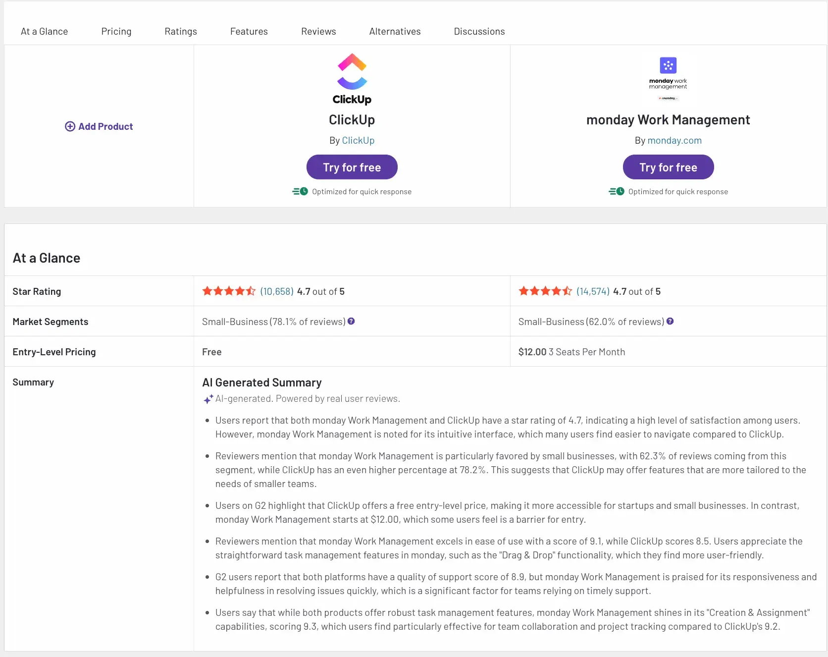This screenshot has height=657, width=828.
Task: Switch to the Features tab
Action: point(249,31)
